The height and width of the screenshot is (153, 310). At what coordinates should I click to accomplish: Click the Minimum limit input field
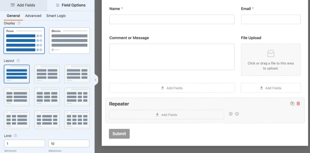click(25, 144)
